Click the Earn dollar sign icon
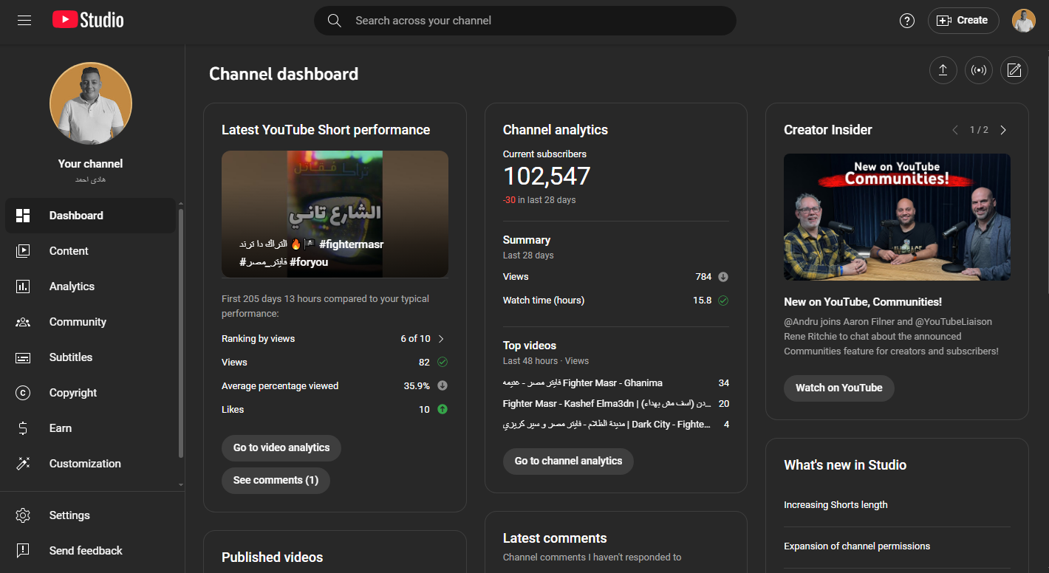Image resolution: width=1049 pixels, height=573 pixels. click(x=23, y=428)
